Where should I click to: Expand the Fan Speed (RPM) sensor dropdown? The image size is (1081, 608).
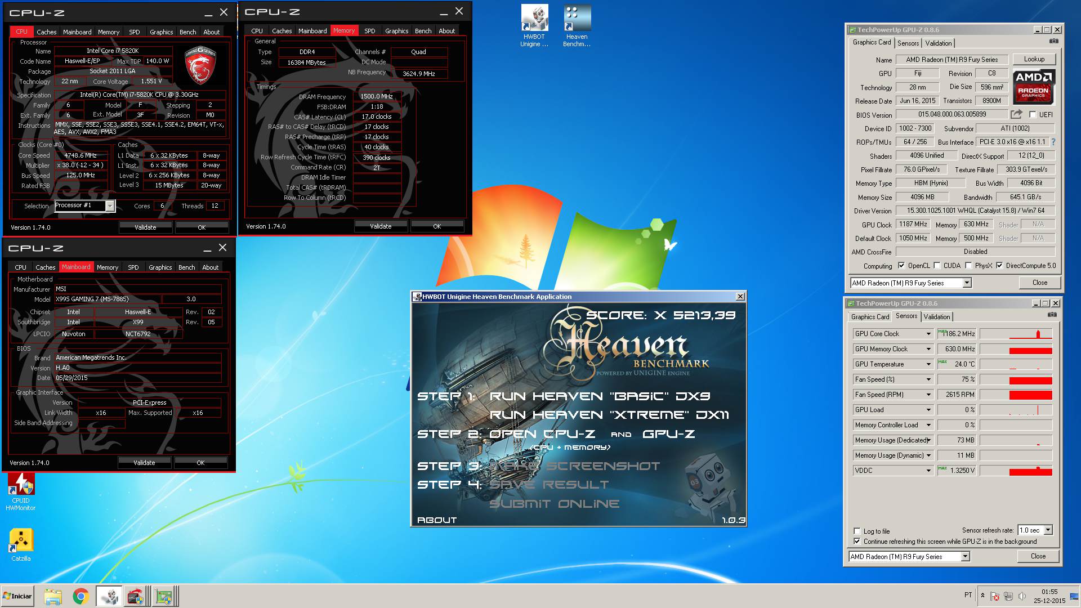tap(928, 395)
